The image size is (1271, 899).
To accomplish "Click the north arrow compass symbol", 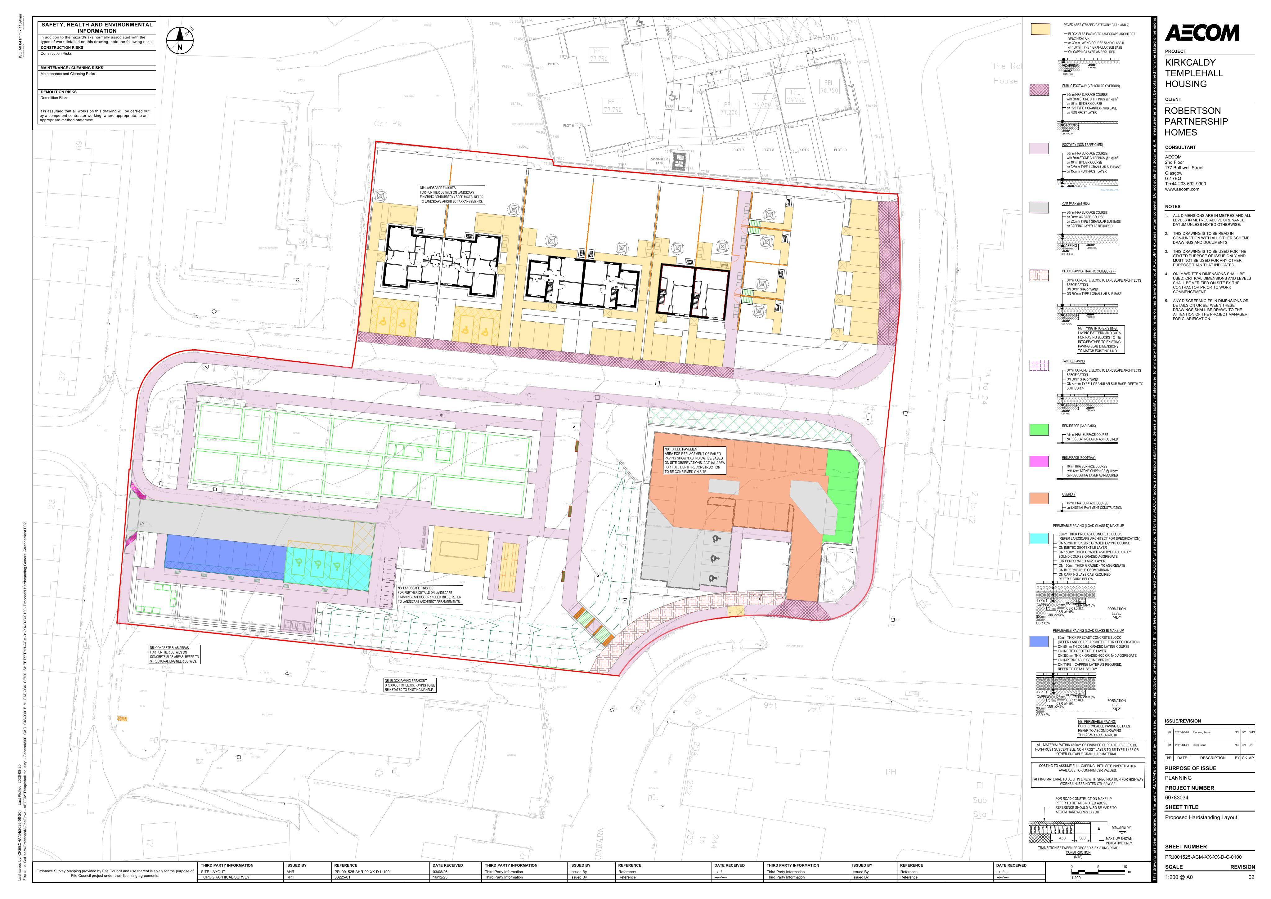I will (181, 40).
